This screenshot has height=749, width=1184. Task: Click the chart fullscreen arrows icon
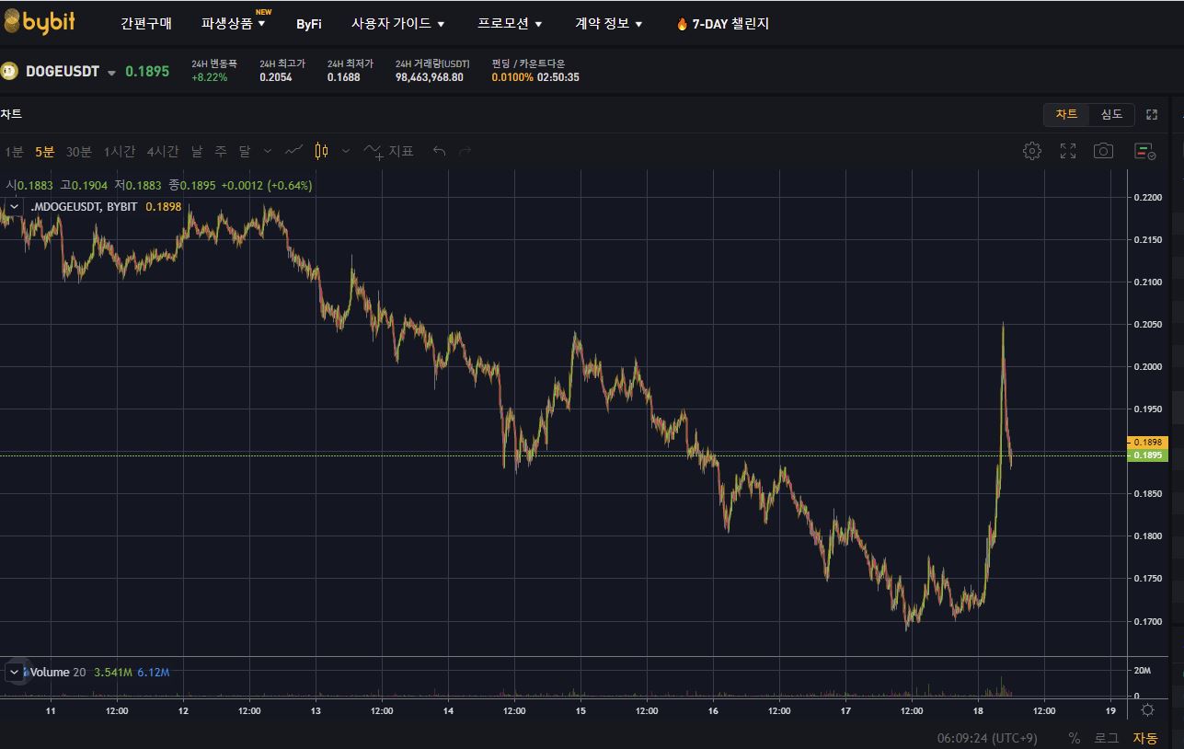point(1068,151)
